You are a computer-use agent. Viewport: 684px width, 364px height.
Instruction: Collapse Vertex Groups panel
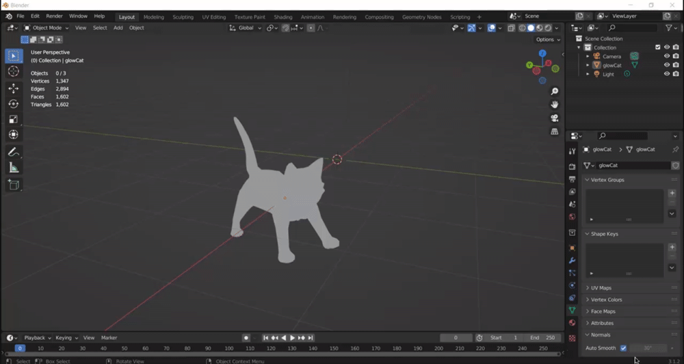(x=631, y=180)
